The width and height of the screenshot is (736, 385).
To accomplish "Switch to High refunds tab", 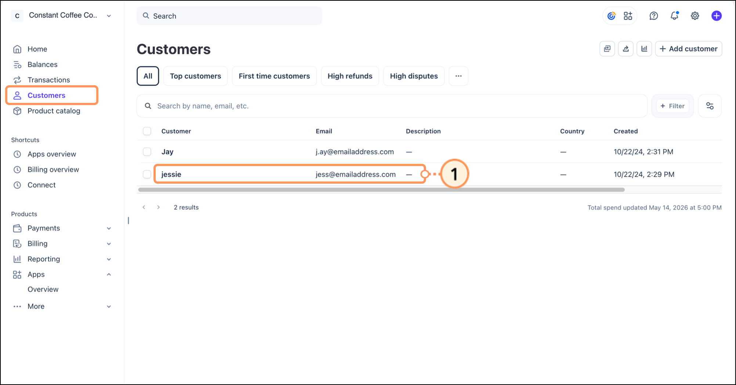I will (x=350, y=76).
